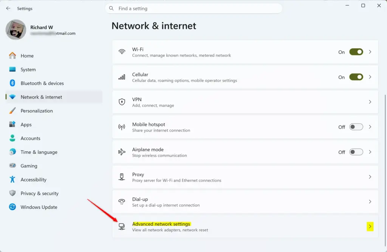Click Richard W profile picture

tap(16, 30)
